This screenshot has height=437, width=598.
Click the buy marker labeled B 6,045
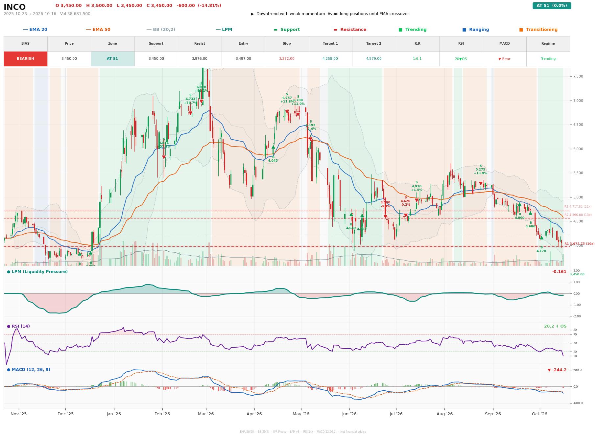pos(273,147)
